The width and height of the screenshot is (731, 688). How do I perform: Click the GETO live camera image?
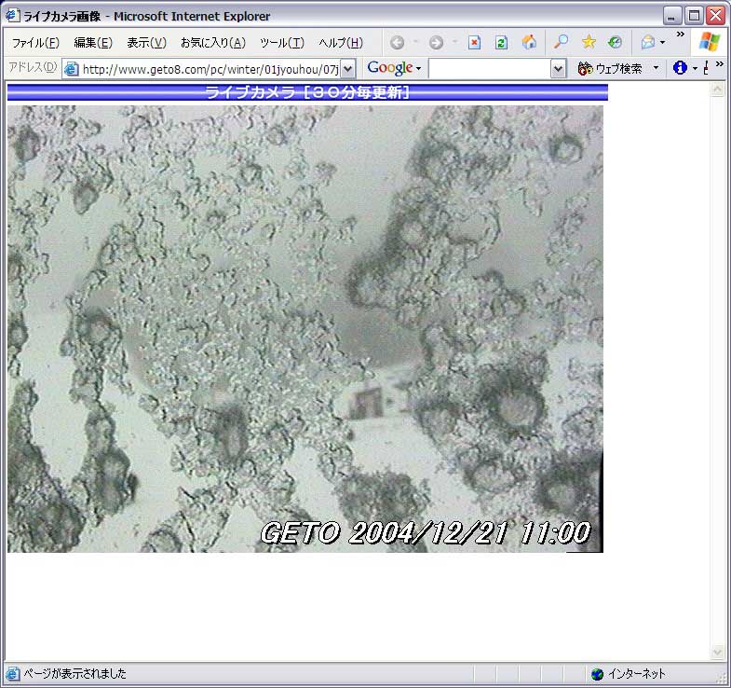tap(305, 328)
